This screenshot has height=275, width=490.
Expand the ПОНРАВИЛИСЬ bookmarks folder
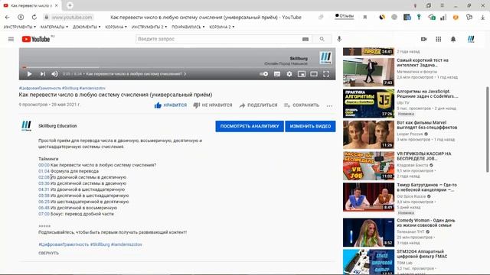point(188,27)
